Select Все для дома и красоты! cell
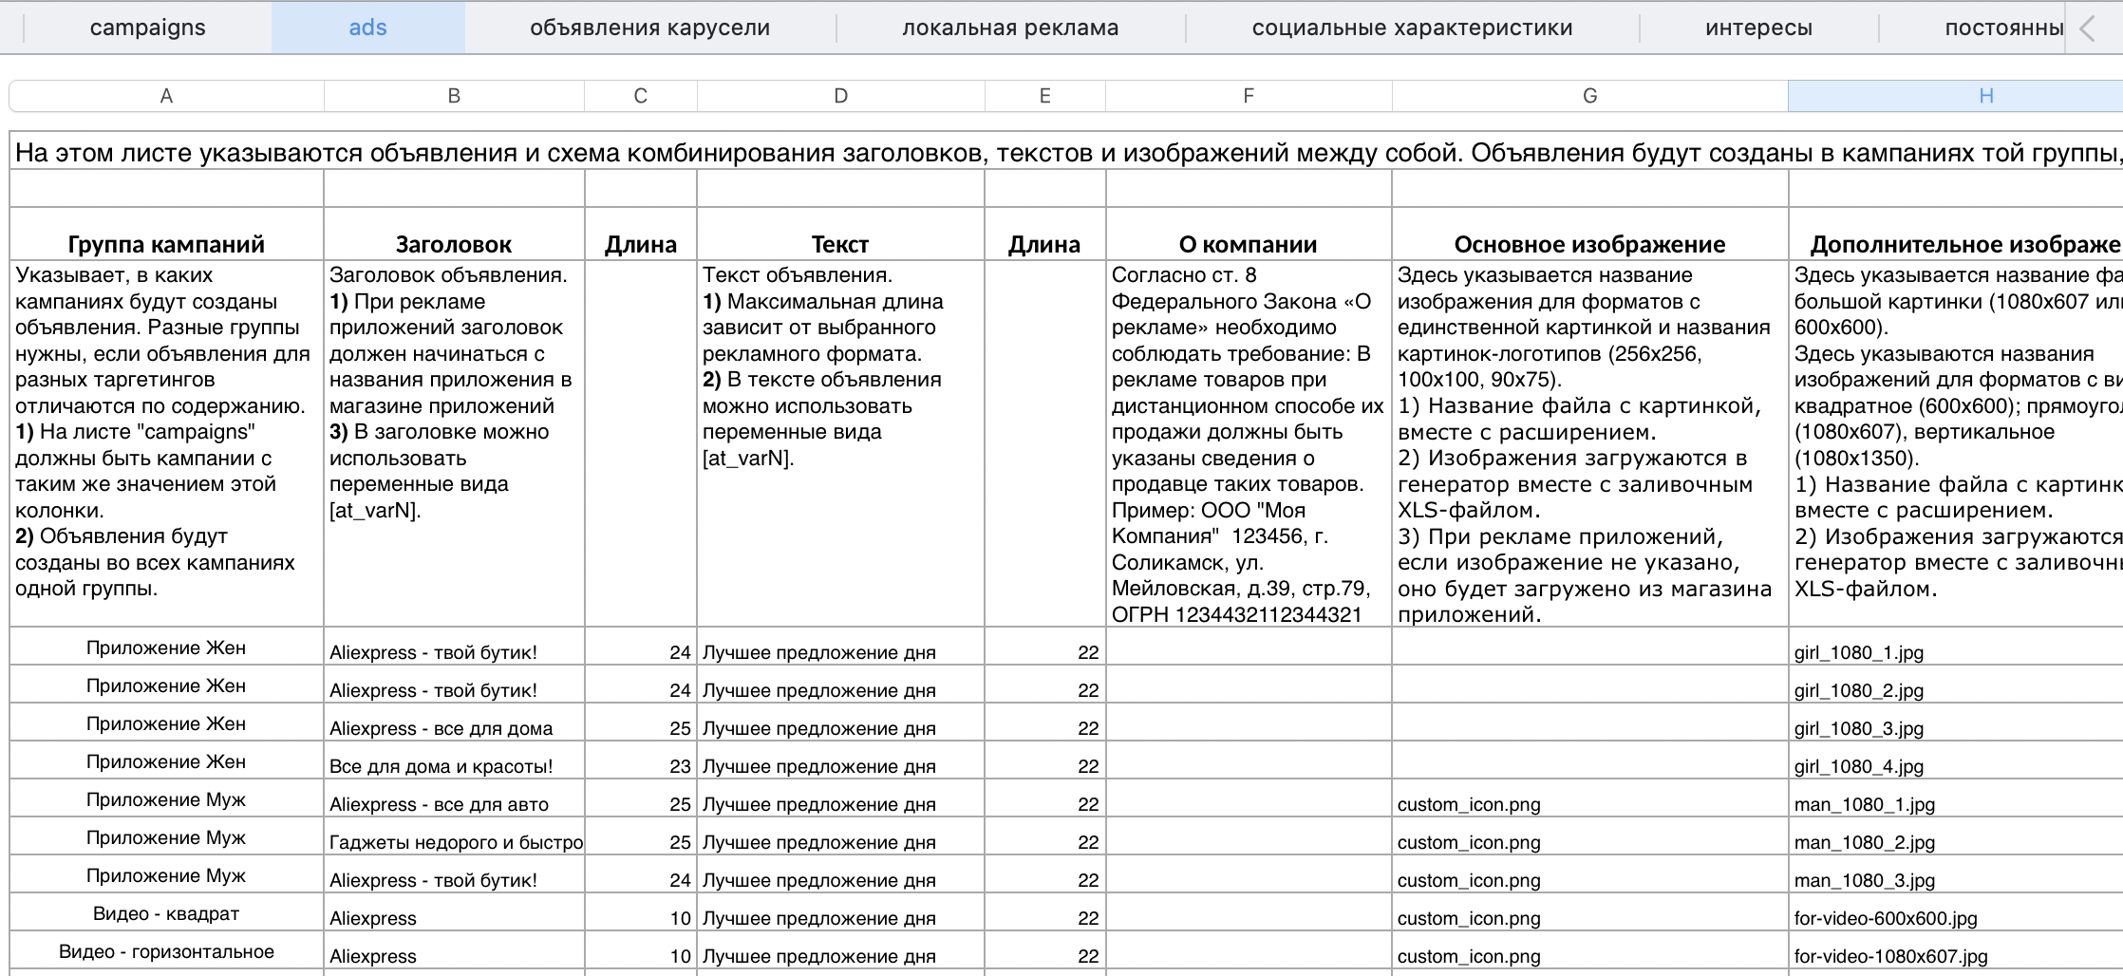Viewport: 2123px width, 976px height. click(x=454, y=760)
